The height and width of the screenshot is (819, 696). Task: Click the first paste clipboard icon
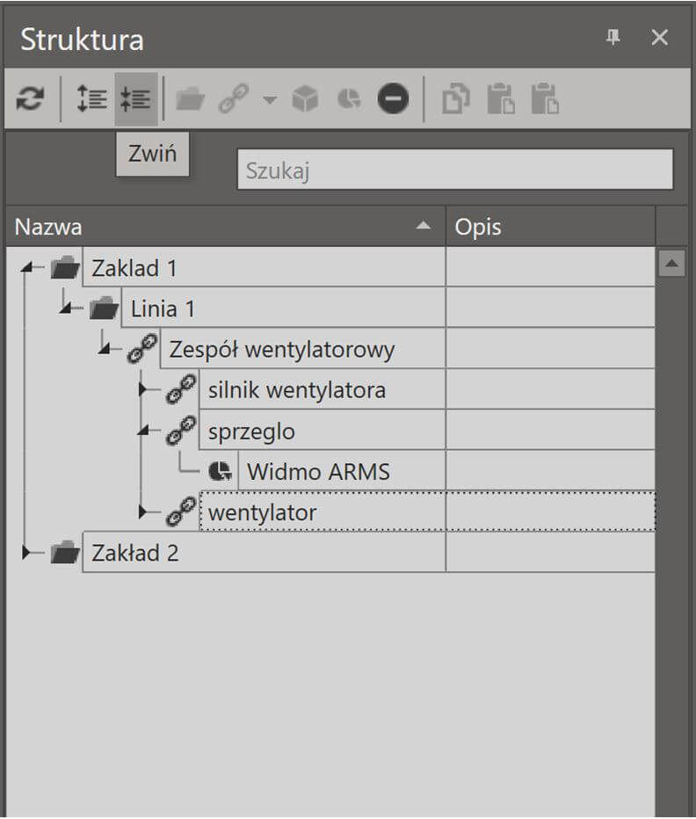pyautogui.click(x=501, y=98)
